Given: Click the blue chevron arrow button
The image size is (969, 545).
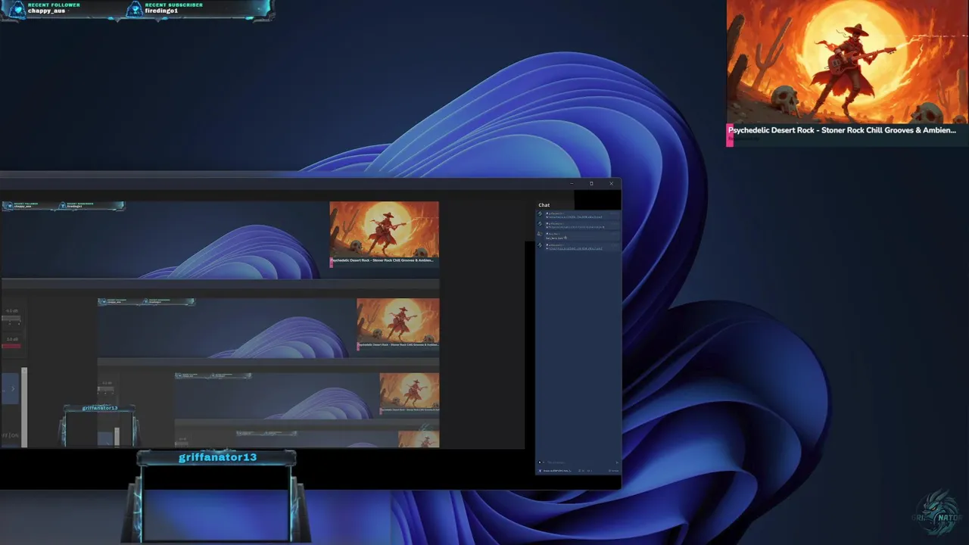Looking at the screenshot, I should click(x=13, y=389).
